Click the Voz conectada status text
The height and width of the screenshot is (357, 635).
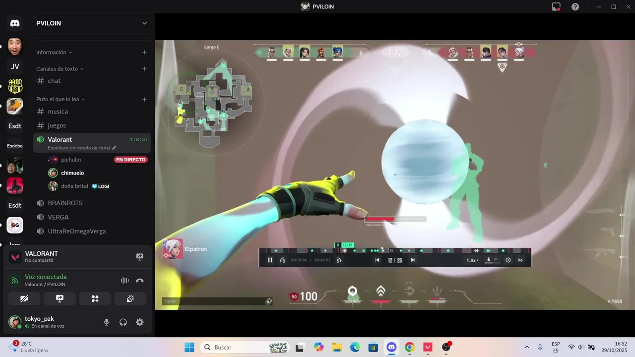click(x=46, y=277)
